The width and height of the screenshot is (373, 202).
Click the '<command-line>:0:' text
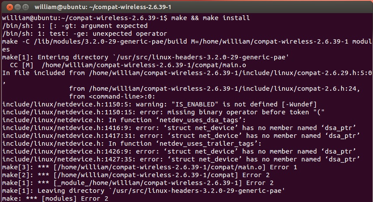tap(122, 96)
